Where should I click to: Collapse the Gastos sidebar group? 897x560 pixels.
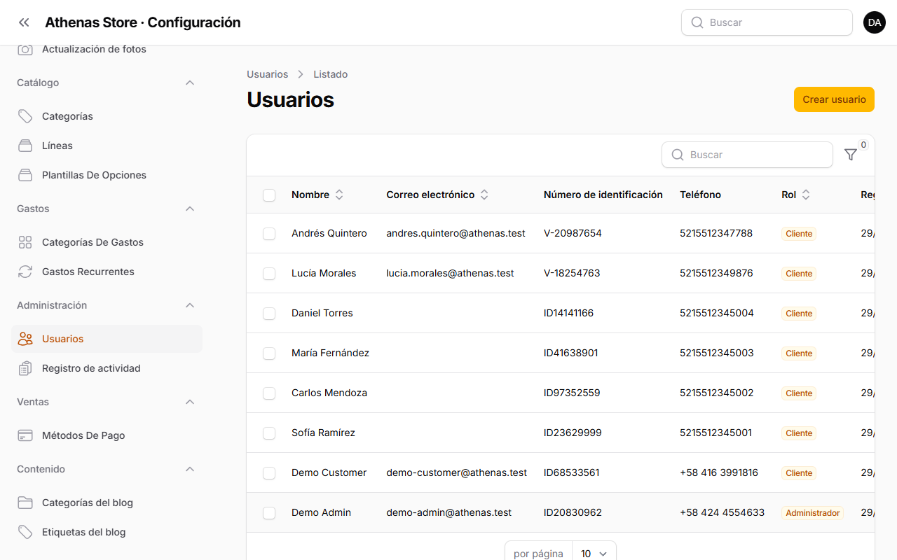coord(190,209)
